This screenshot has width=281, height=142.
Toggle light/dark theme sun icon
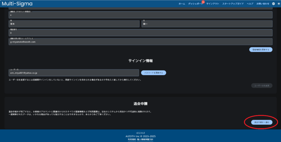278,4
